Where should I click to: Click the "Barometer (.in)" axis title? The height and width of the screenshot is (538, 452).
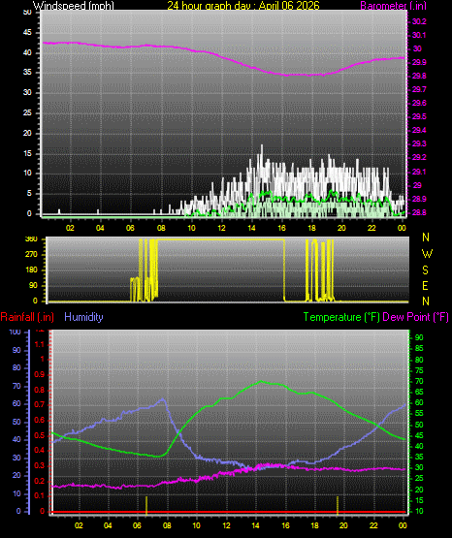coord(393,6)
